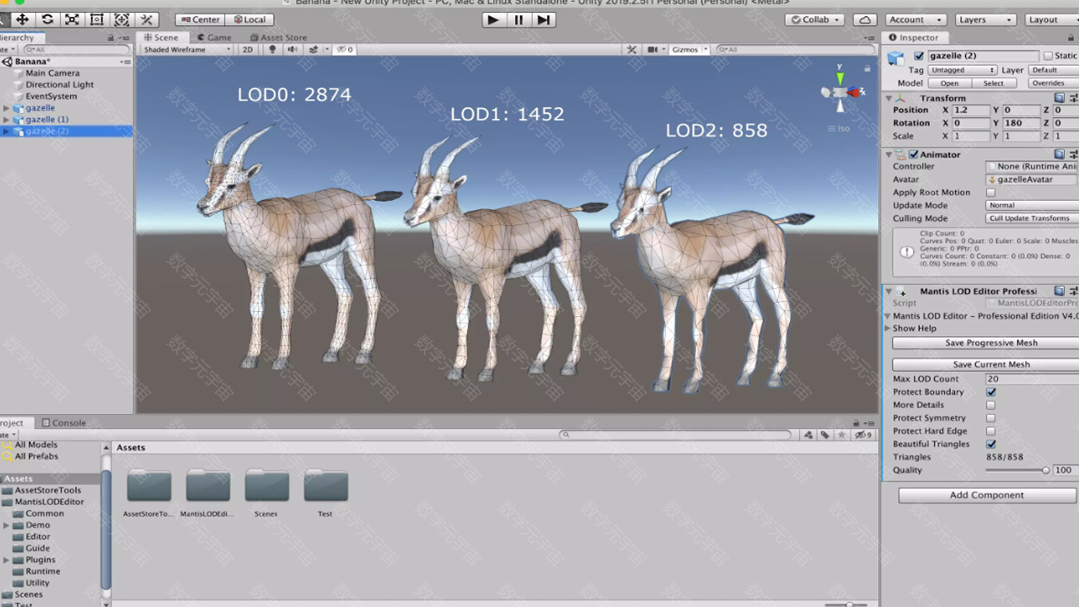Toggle scene audio speaker icon
This screenshot has height=607, width=1079.
293,50
